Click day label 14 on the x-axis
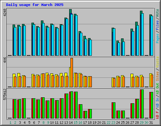The height and width of the screenshot is (126, 161). click(71, 123)
